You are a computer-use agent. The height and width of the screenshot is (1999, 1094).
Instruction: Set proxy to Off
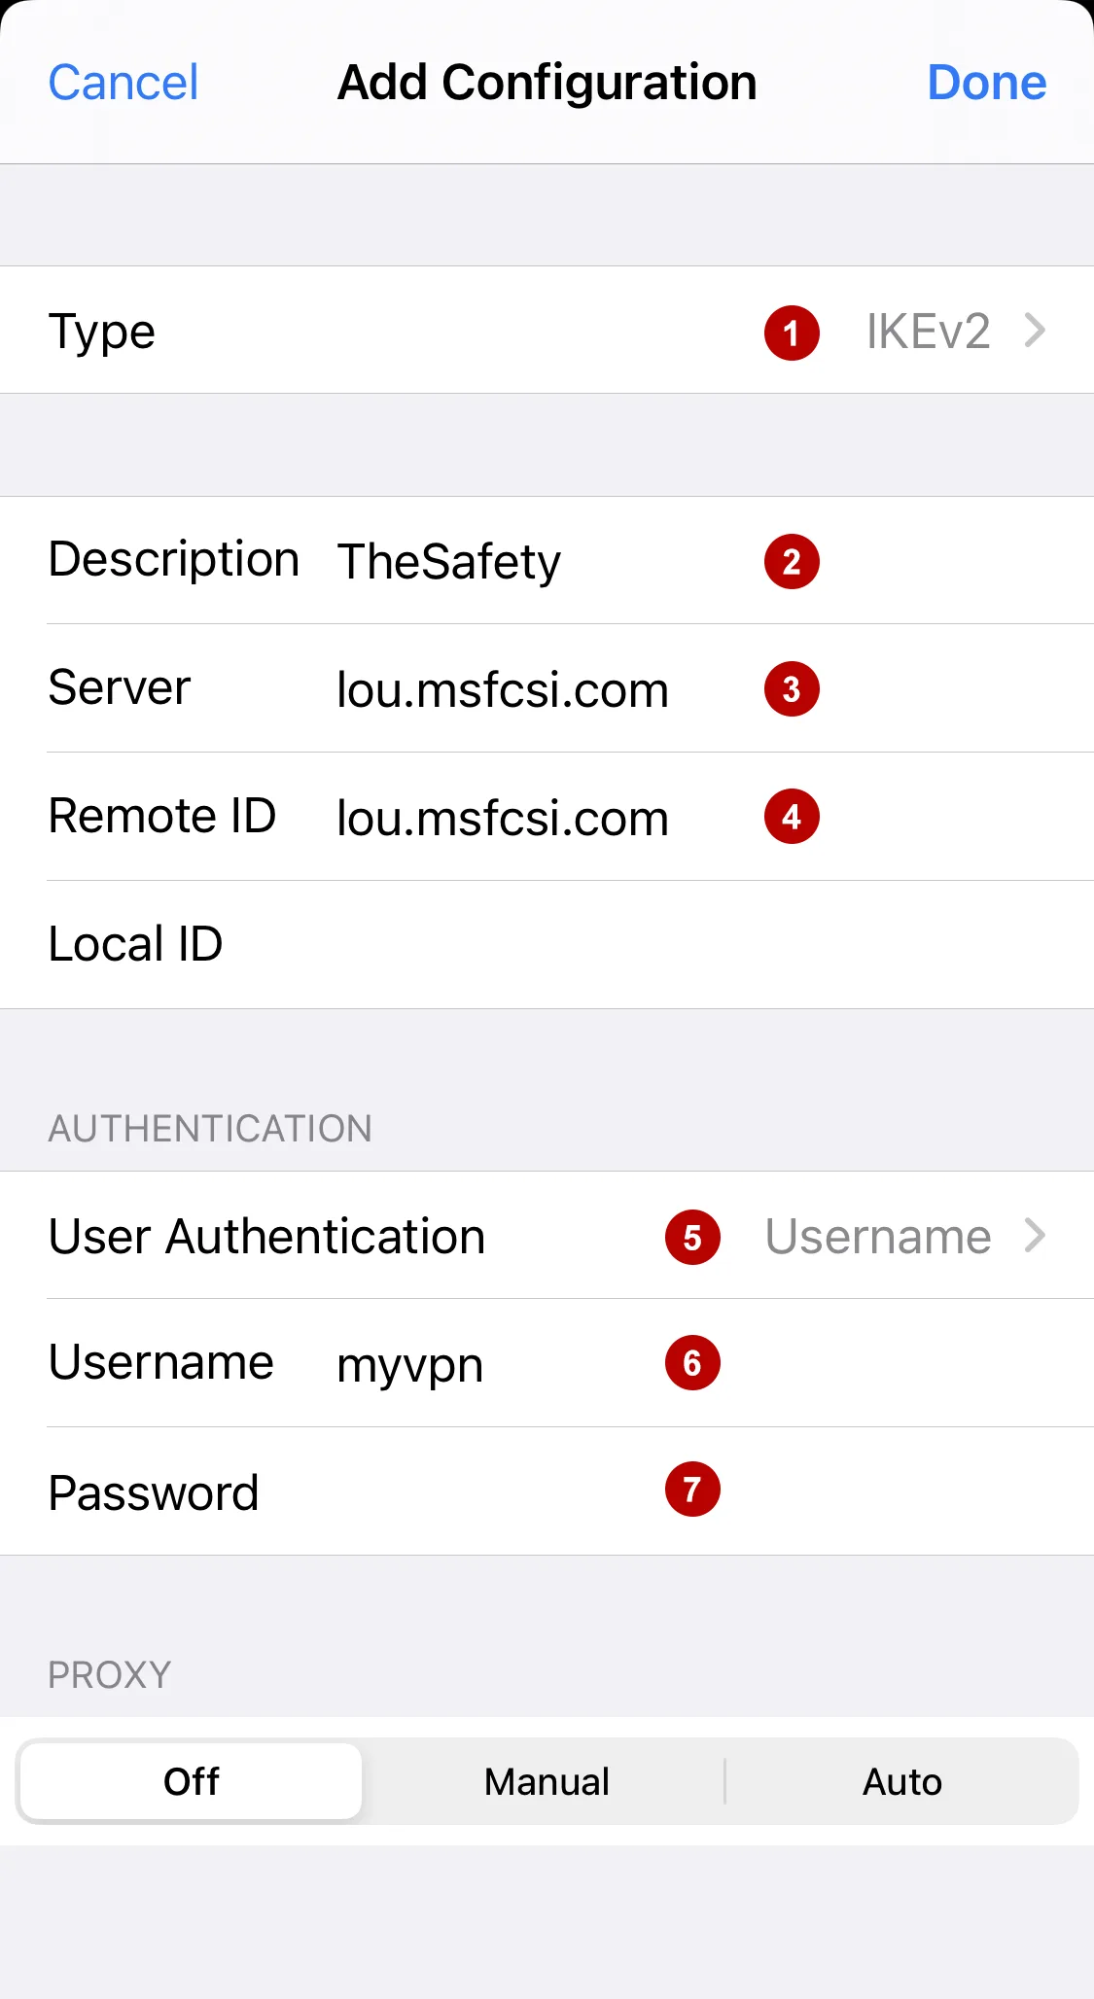tap(192, 1781)
